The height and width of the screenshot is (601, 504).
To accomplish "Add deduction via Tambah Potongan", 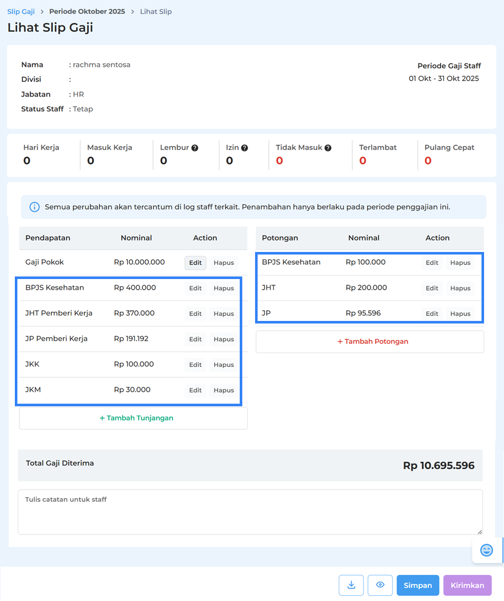I will coord(370,341).
